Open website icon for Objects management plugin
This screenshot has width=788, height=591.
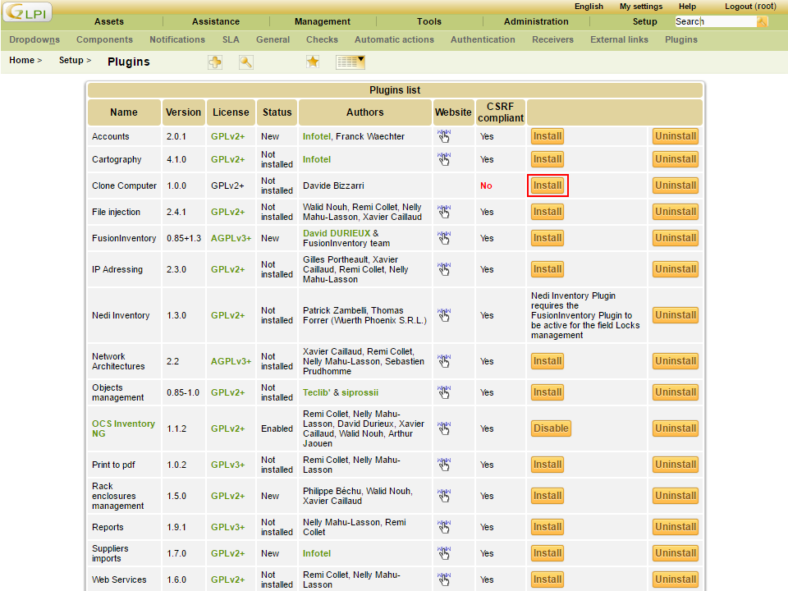(444, 392)
